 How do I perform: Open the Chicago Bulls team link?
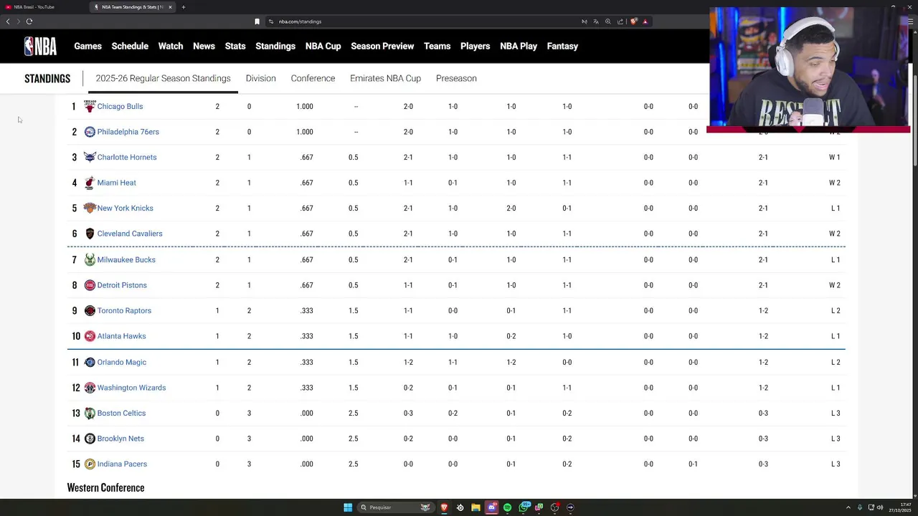(120, 106)
